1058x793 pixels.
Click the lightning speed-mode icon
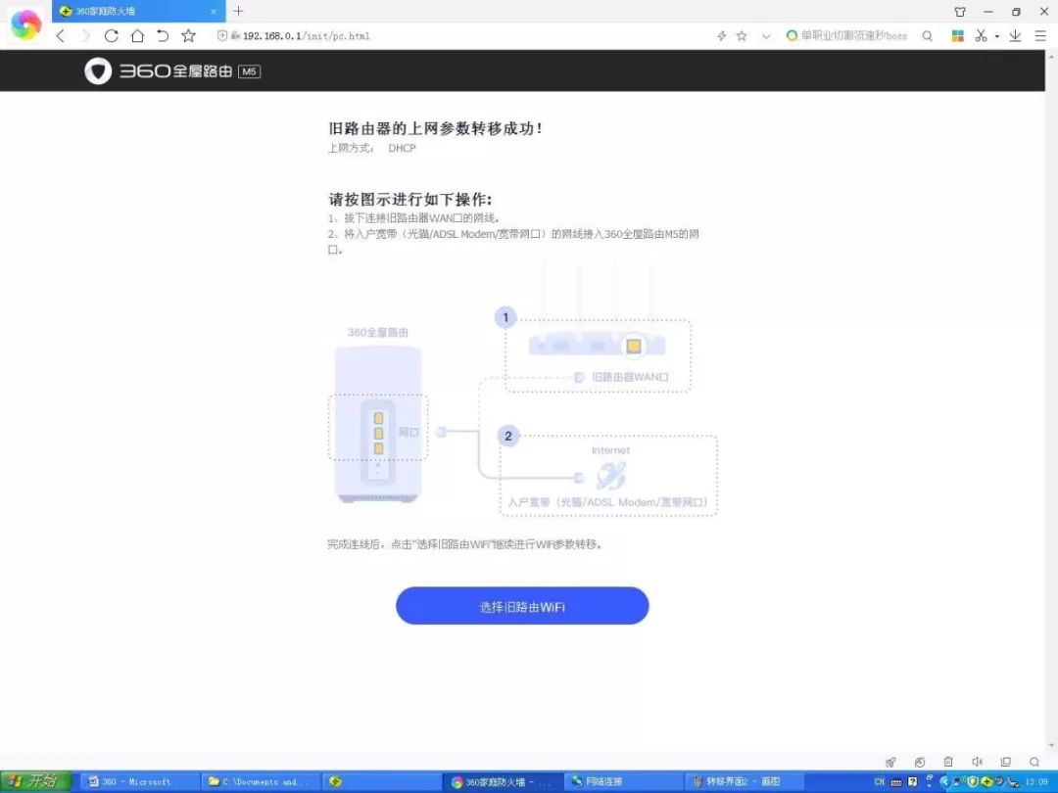point(721,36)
